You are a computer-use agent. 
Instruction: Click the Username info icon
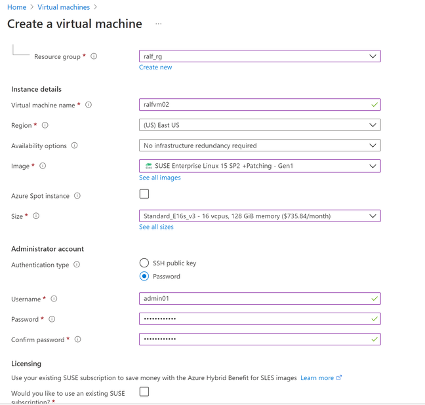[54, 299]
